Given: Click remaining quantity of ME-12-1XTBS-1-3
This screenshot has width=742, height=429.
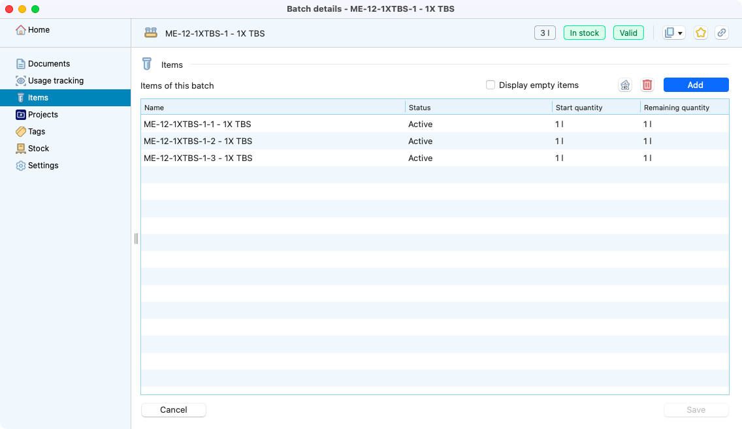Looking at the screenshot, I should 647,158.
